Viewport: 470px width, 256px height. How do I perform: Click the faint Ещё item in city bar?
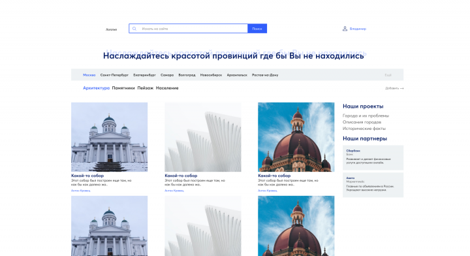click(x=388, y=75)
